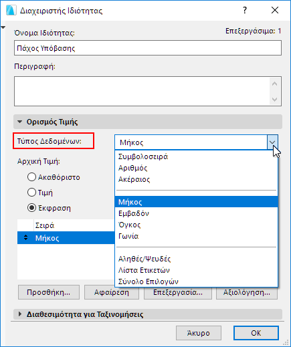Open the dialog's help question mark
This screenshot has width=291, height=347.
pos(245,10)
